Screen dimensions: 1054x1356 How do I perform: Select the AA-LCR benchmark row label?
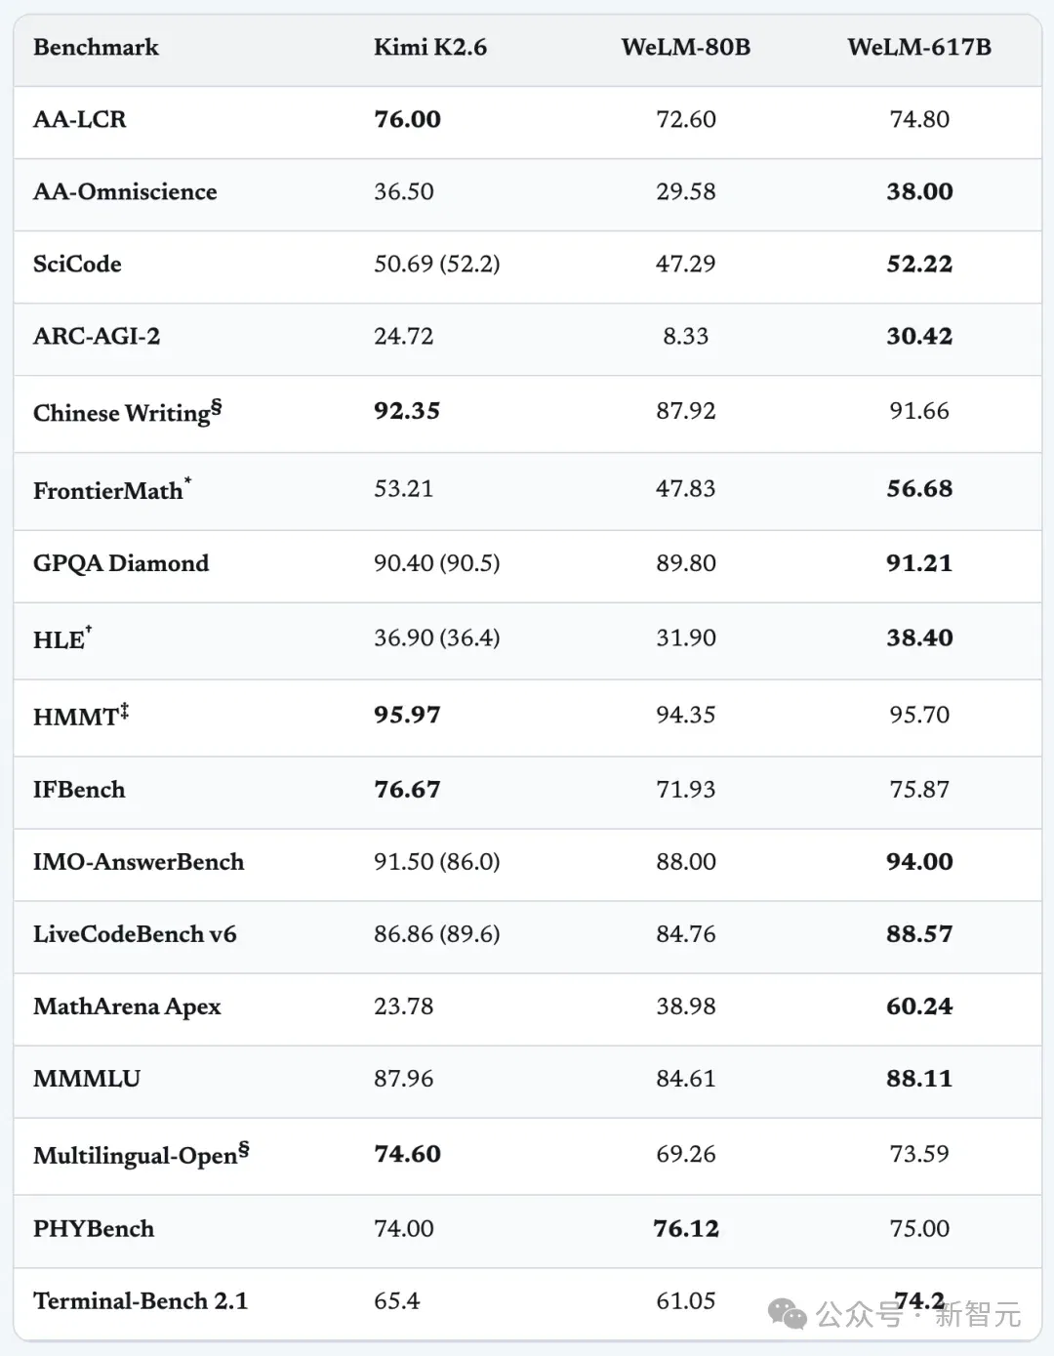click(x=80, y=119)
